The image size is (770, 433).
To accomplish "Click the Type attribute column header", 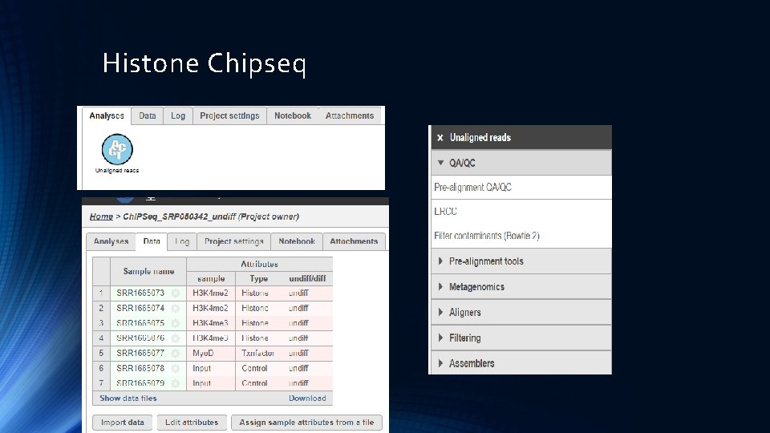I will tap(259, 278).
